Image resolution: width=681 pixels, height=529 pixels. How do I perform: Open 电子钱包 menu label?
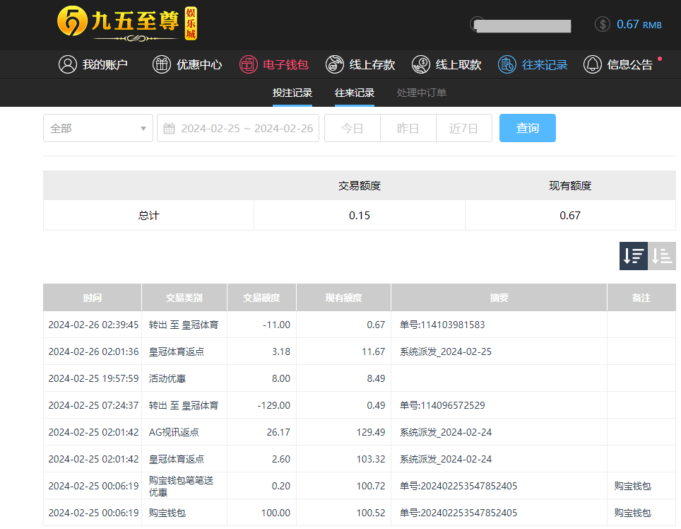click(x=285, y=64)
